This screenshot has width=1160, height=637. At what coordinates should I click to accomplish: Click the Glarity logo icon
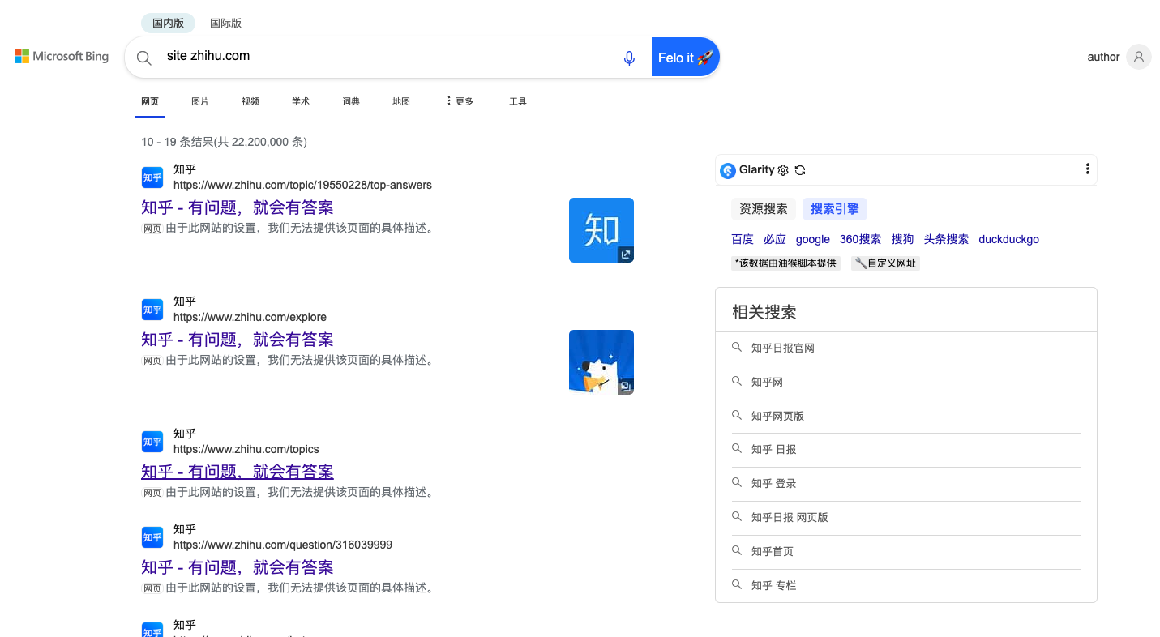(x=728, y=170)
